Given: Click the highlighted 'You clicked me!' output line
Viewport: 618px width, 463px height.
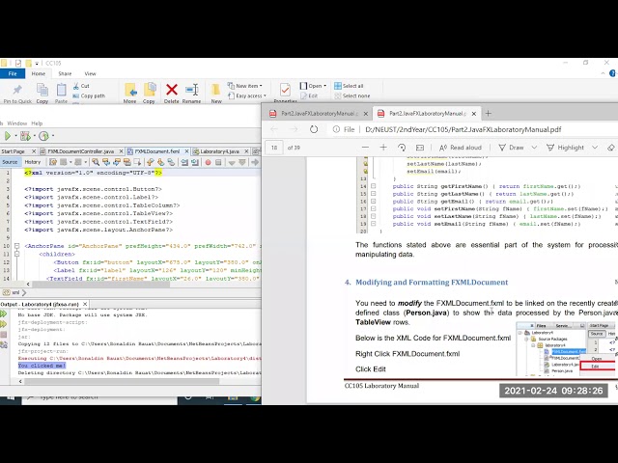Looking at the screenshot, I should click(42, 366).
